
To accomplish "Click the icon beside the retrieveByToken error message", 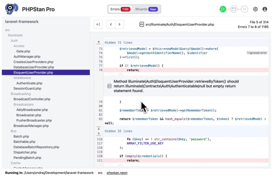I will pyautogui.click(x=109, y=86).
